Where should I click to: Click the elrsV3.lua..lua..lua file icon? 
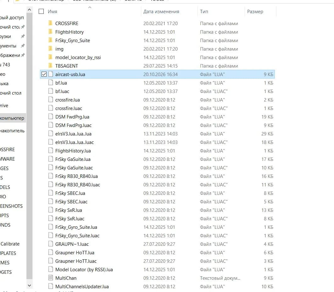click(x=51, y=134)
